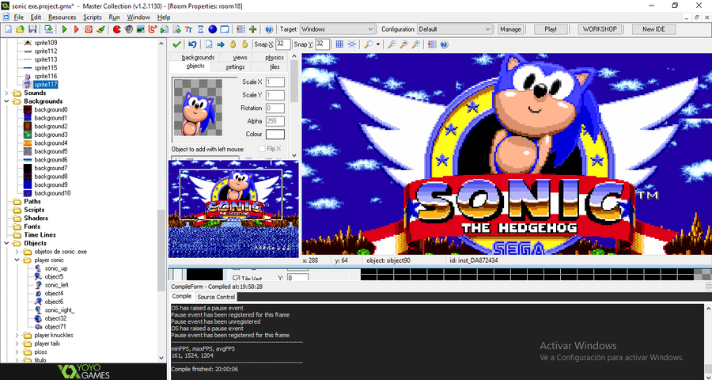Image resolution: width=712 pixels, height=380 pixels.
Task: Click the shift all instances arrow icon
Action: [221, 44]
